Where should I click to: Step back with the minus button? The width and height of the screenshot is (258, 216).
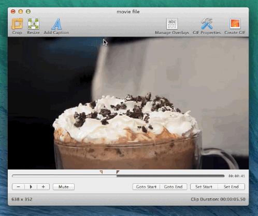point(19,187)
